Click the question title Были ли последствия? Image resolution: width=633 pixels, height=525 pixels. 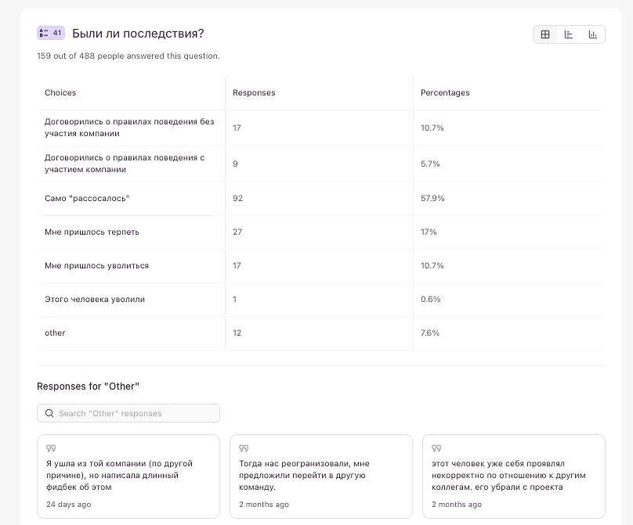138,34
